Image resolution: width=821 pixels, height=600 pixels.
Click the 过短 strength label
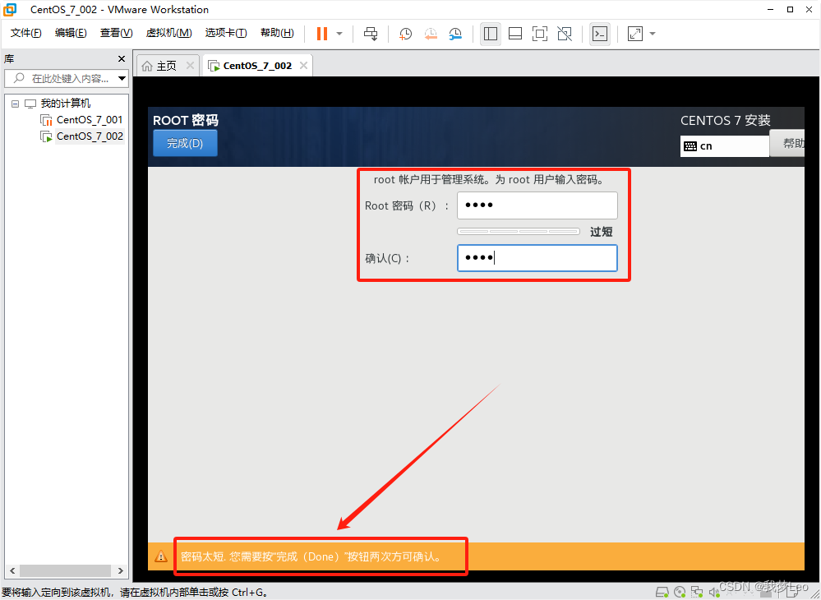(x=601, y=232)
